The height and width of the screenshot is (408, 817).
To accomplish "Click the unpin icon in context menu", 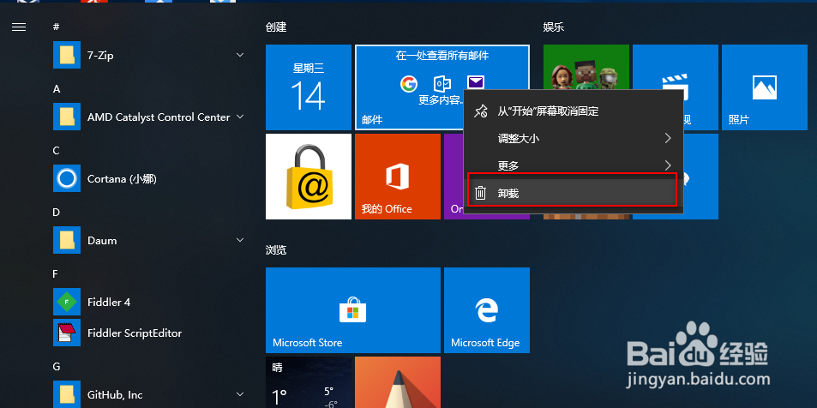I will (x=480, y=111).
